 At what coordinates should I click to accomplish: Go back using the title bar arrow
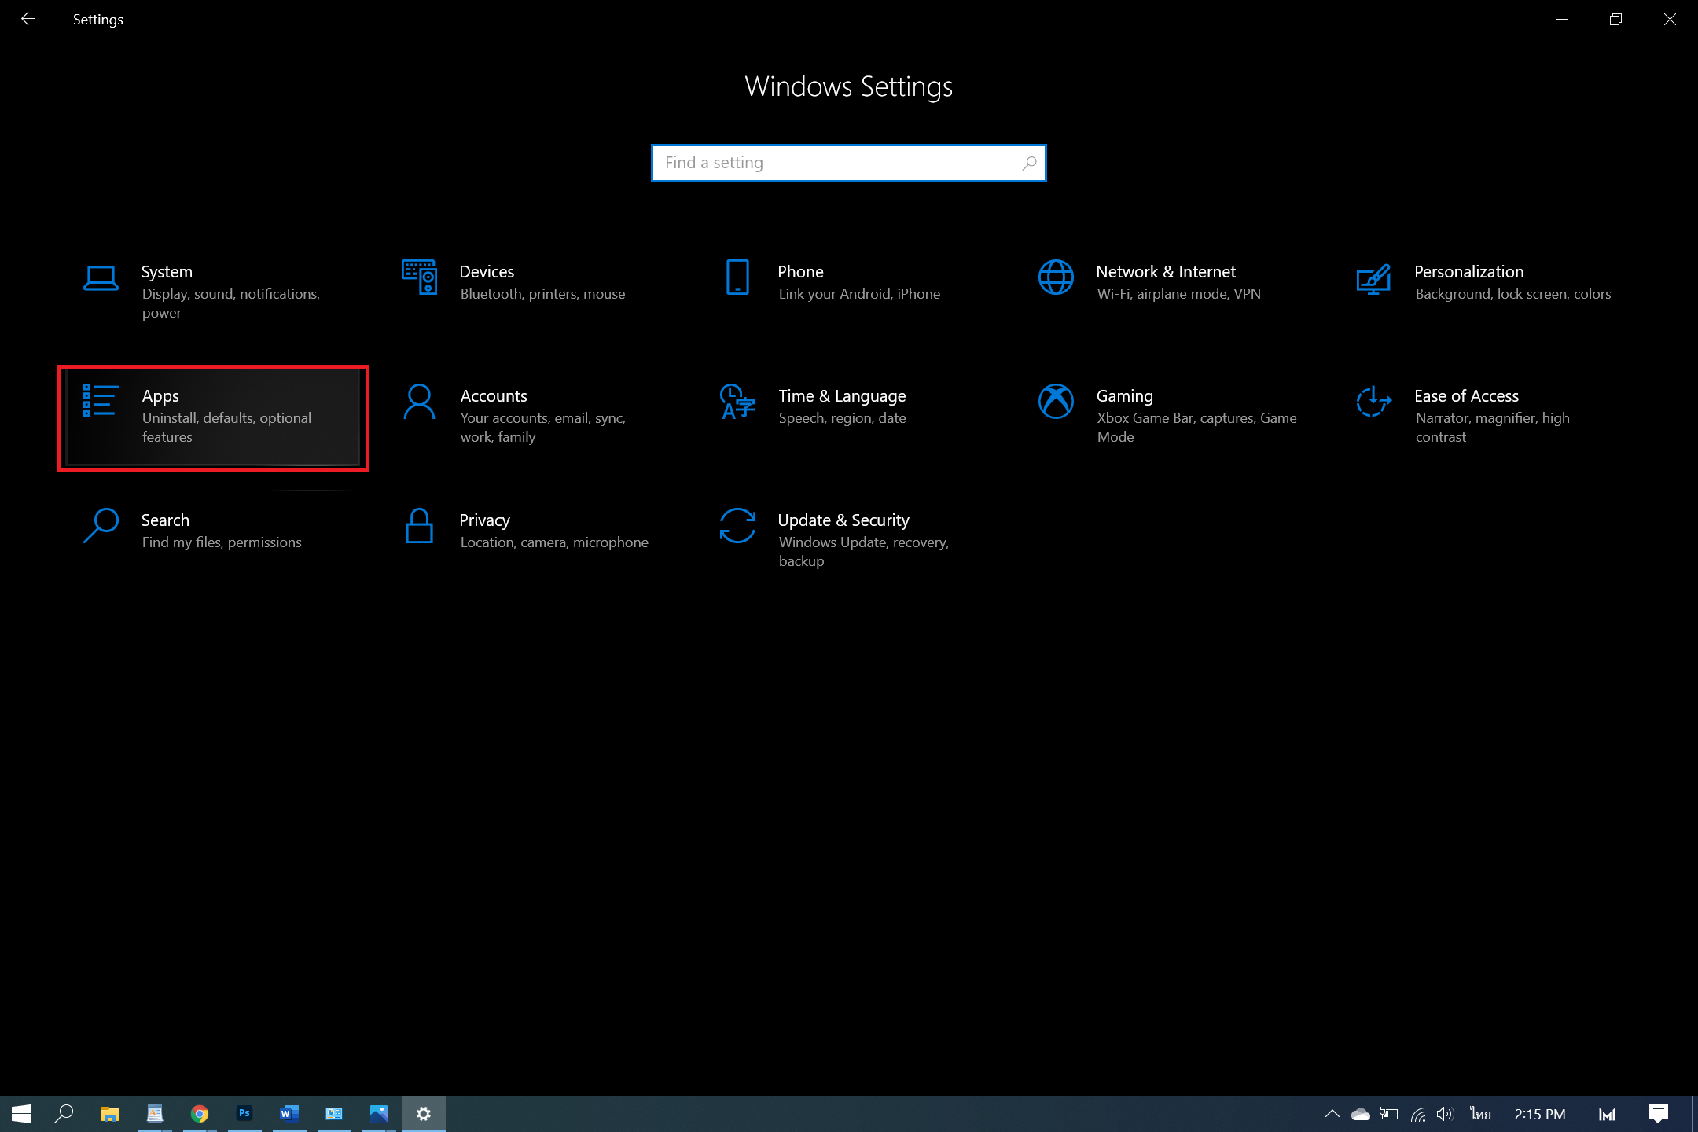[x=28, y=19]
